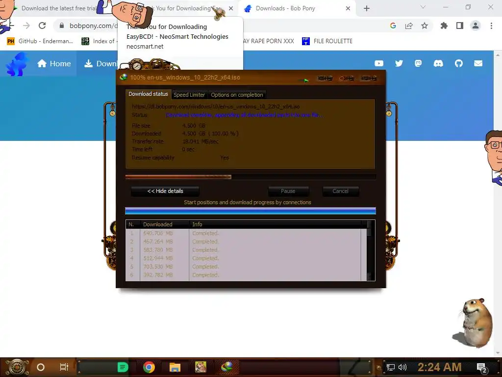
Task: Select connection row with 640.706 MB
Action: coord(246,233)
